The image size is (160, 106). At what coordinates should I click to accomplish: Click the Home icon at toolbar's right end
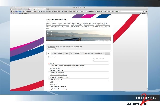(x=146, y=11)
